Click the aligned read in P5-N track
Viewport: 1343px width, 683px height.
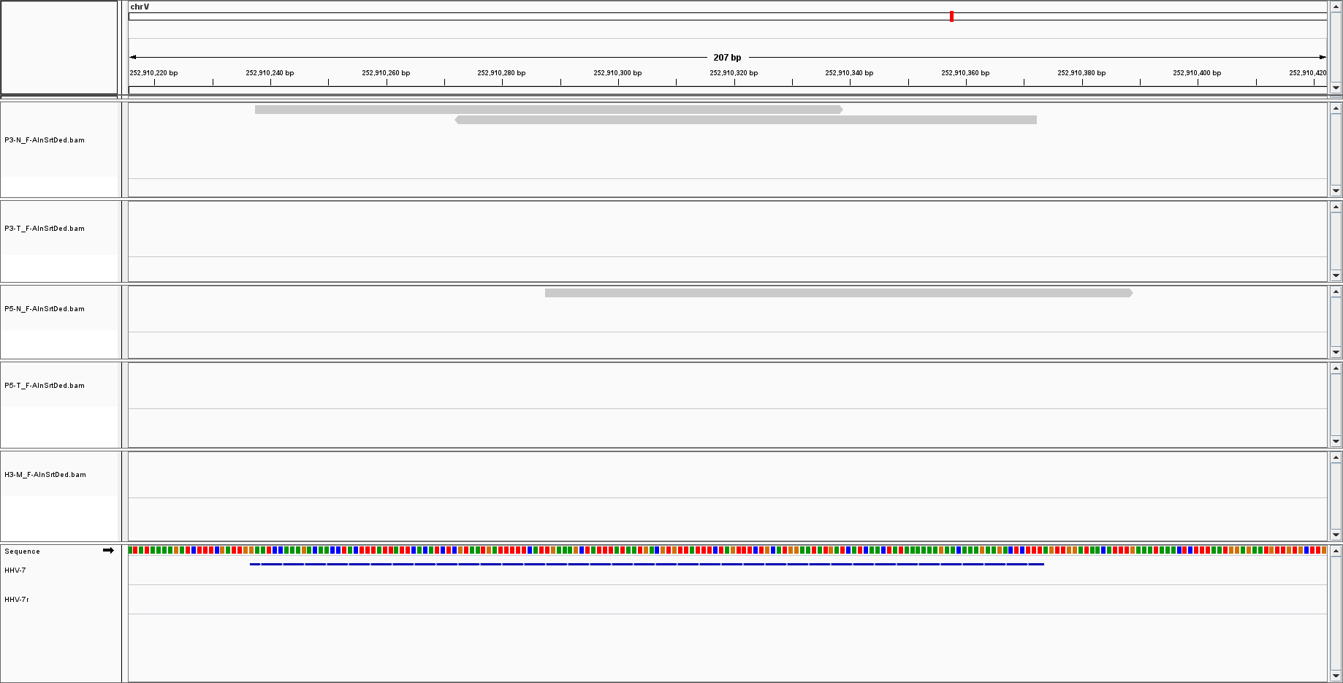839,293
